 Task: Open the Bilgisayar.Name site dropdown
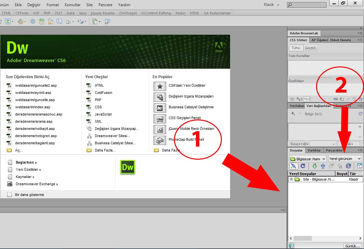308,159
